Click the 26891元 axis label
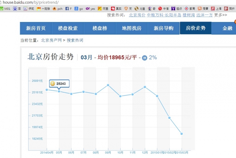The height and width of the screenshot is (158, 236). click(x=37, y=81)
